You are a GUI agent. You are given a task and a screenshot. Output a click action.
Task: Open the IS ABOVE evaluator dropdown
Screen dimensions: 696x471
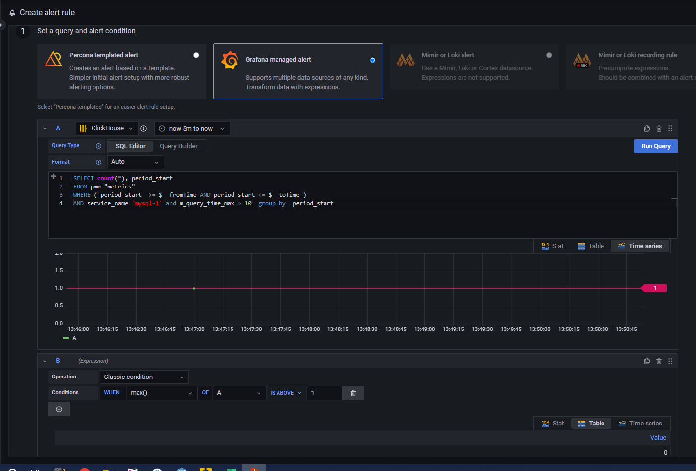285,393
